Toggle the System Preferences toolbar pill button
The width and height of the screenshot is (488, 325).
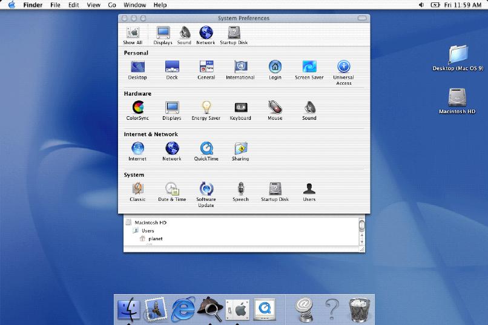(x=362, y=18)
